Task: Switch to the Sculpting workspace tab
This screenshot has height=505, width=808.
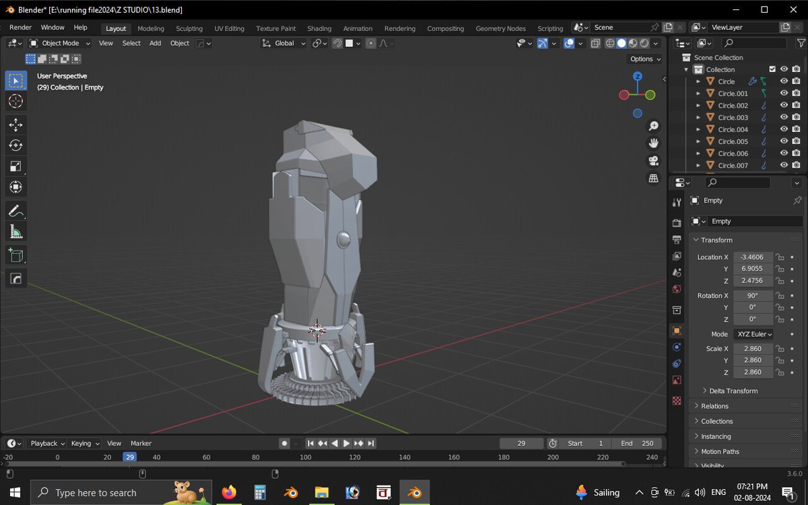Action: pos(189,28)
